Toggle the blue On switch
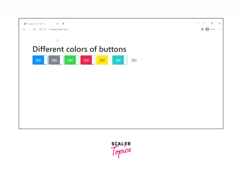The image size is (242, 172). point(40,60)
